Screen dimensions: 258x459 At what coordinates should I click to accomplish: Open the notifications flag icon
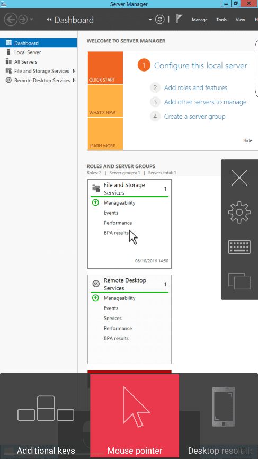pyautogui.click(x=179, y=19)
